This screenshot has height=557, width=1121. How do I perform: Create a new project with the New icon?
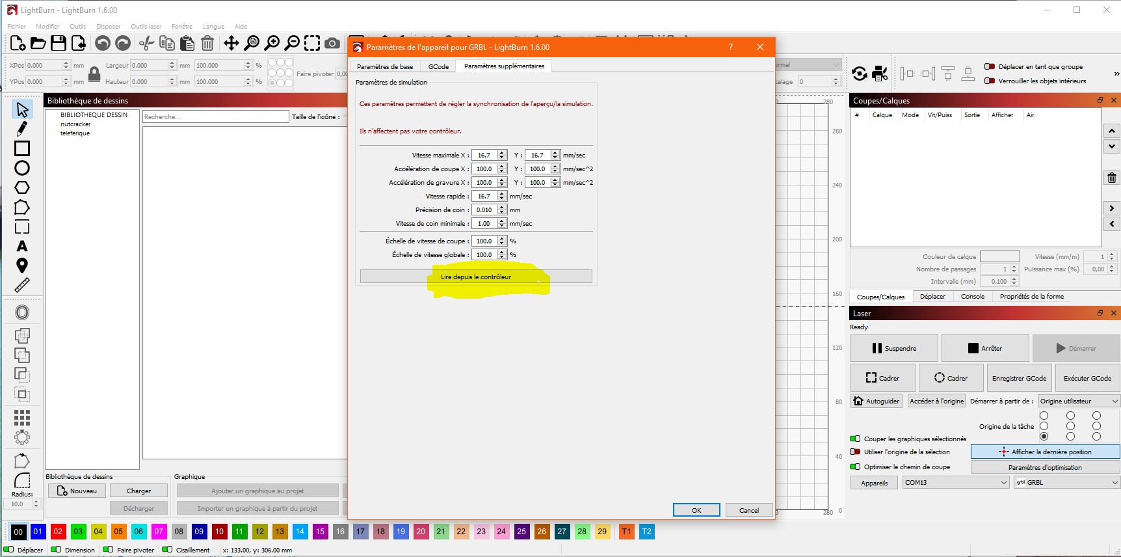click(x=18, y=44)
